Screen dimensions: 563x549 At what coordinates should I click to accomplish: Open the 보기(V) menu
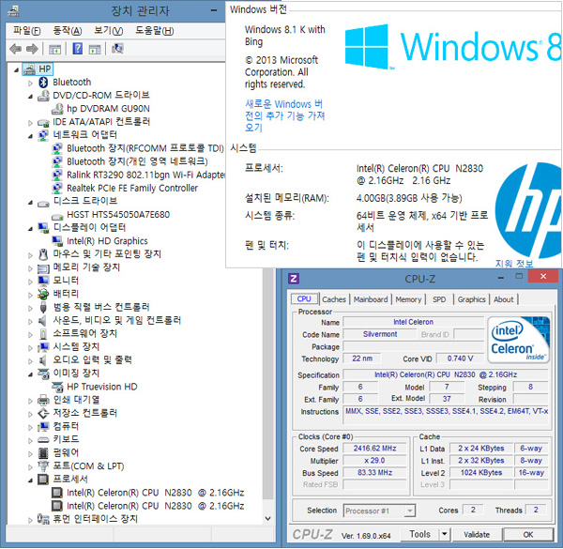pos(109,31)
